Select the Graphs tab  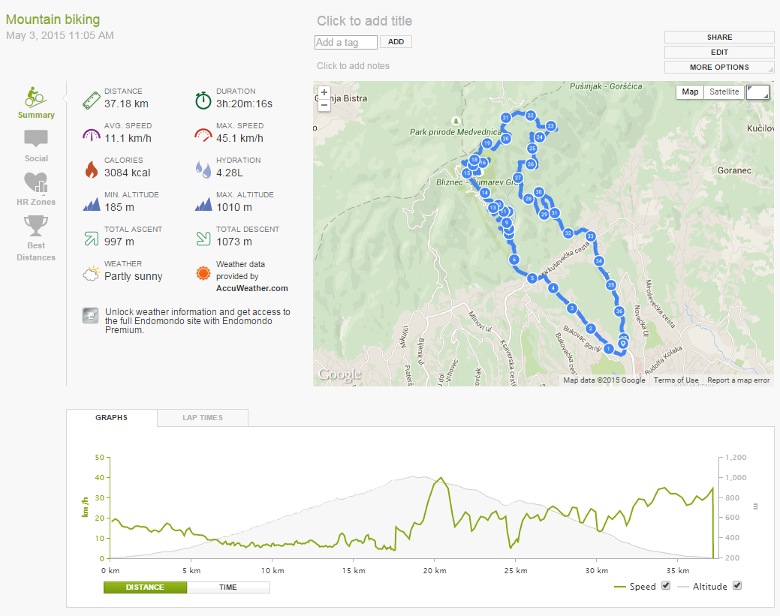(112, 418)
